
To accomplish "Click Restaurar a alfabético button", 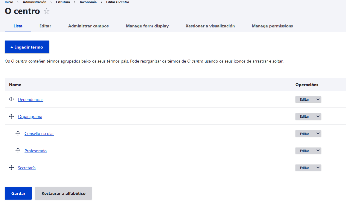I will point(63,193).
